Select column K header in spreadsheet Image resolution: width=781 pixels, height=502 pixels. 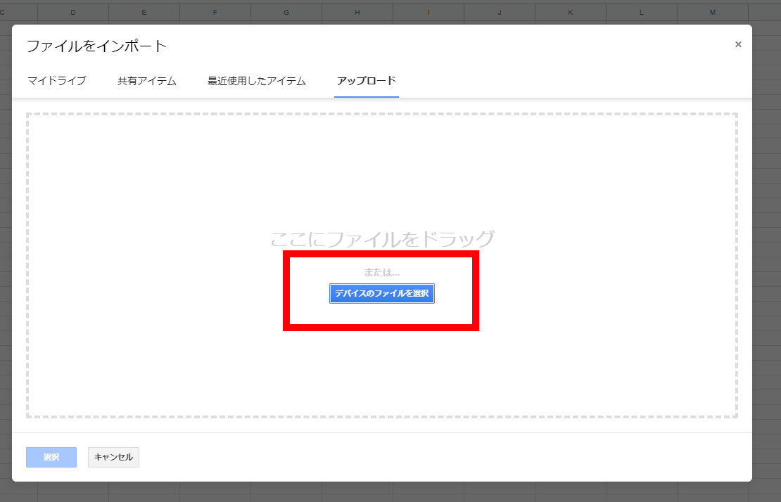571,13
